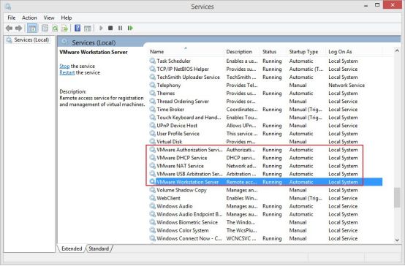Click the Services (Local) tree node icon
The image size is (405, 266).
point(9,39)
